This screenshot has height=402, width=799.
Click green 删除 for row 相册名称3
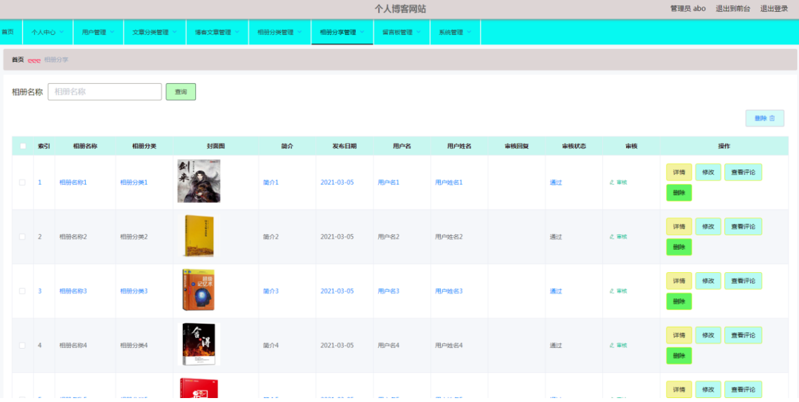[x=679, y=302]
